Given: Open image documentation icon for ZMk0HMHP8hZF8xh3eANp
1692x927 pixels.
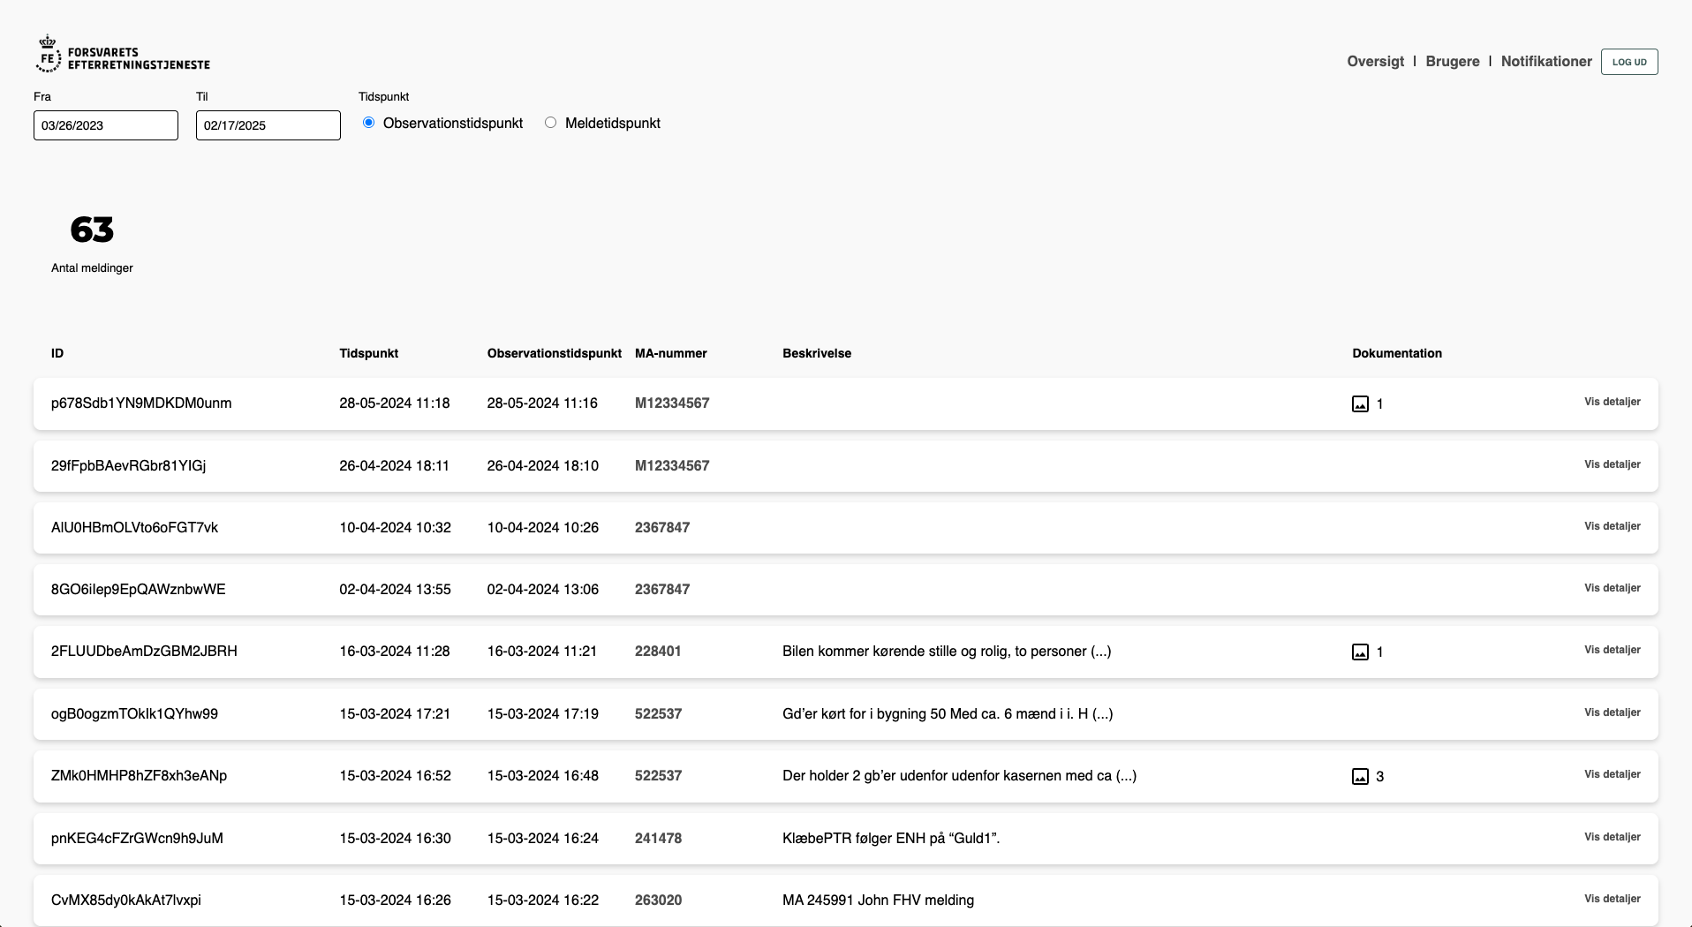Looking at the screenshot, I should click(1360, 777).
